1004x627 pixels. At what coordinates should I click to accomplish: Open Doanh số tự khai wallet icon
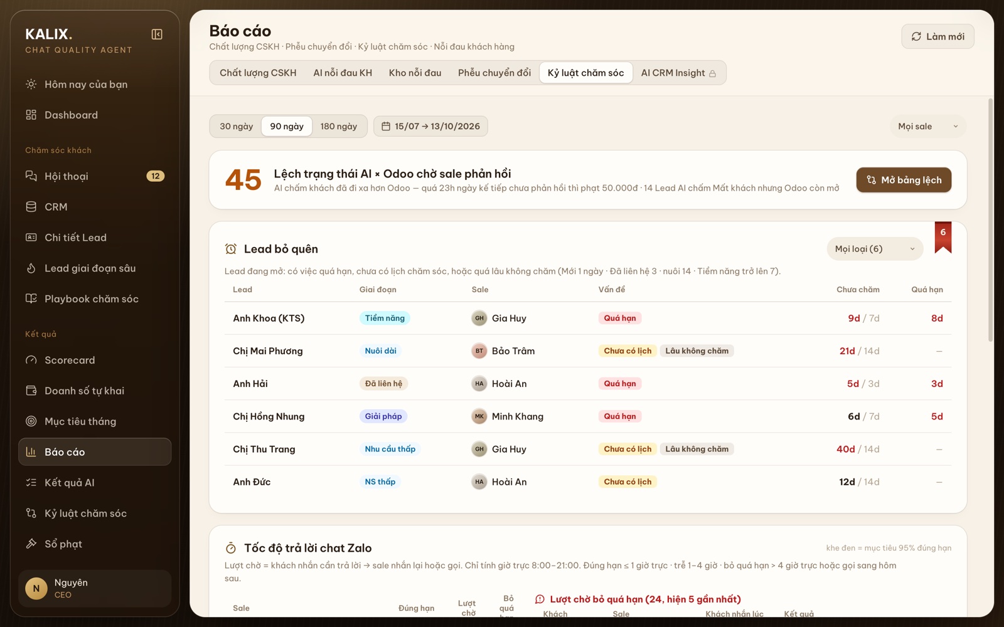tap(31, 391)
